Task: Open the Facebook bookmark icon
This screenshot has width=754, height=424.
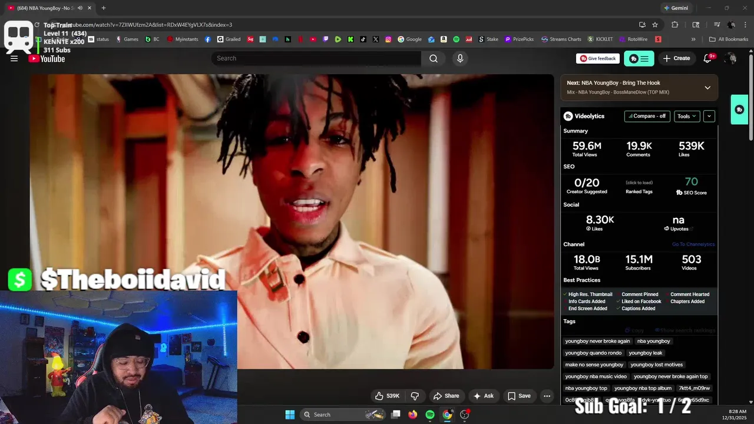Action: pos(208,39)
